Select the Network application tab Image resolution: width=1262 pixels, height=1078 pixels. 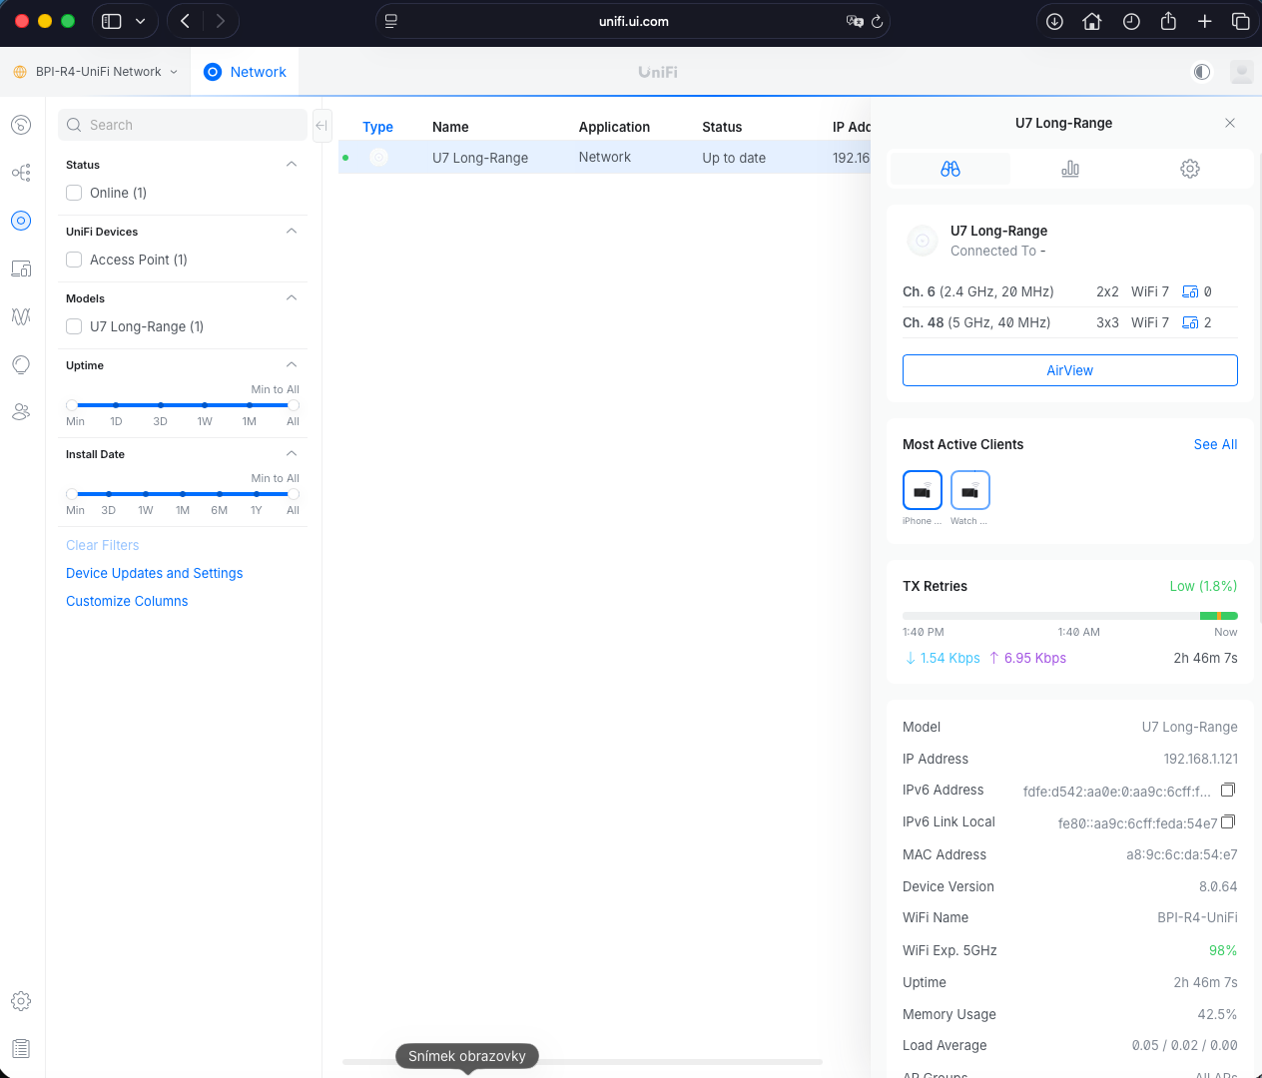pos(245,72)
